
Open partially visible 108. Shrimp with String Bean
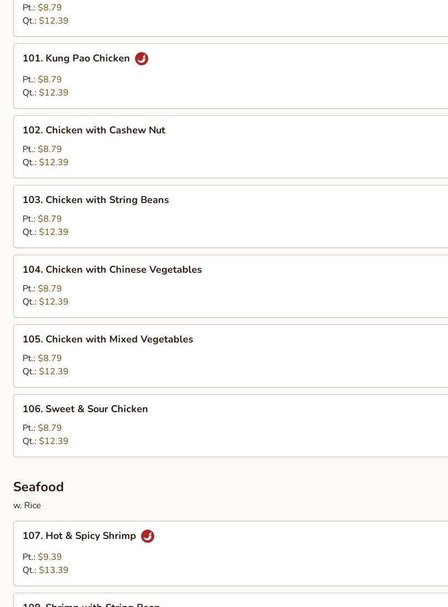coord(91,604)
